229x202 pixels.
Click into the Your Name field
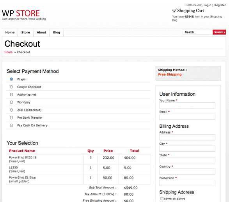tap(187, 105)
